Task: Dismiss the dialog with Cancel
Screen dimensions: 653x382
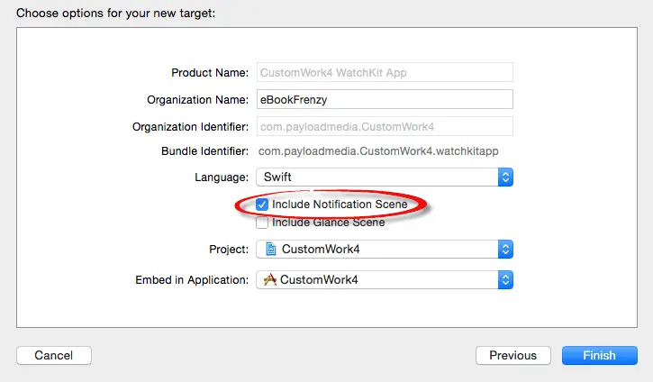Action: pos(53,356)
